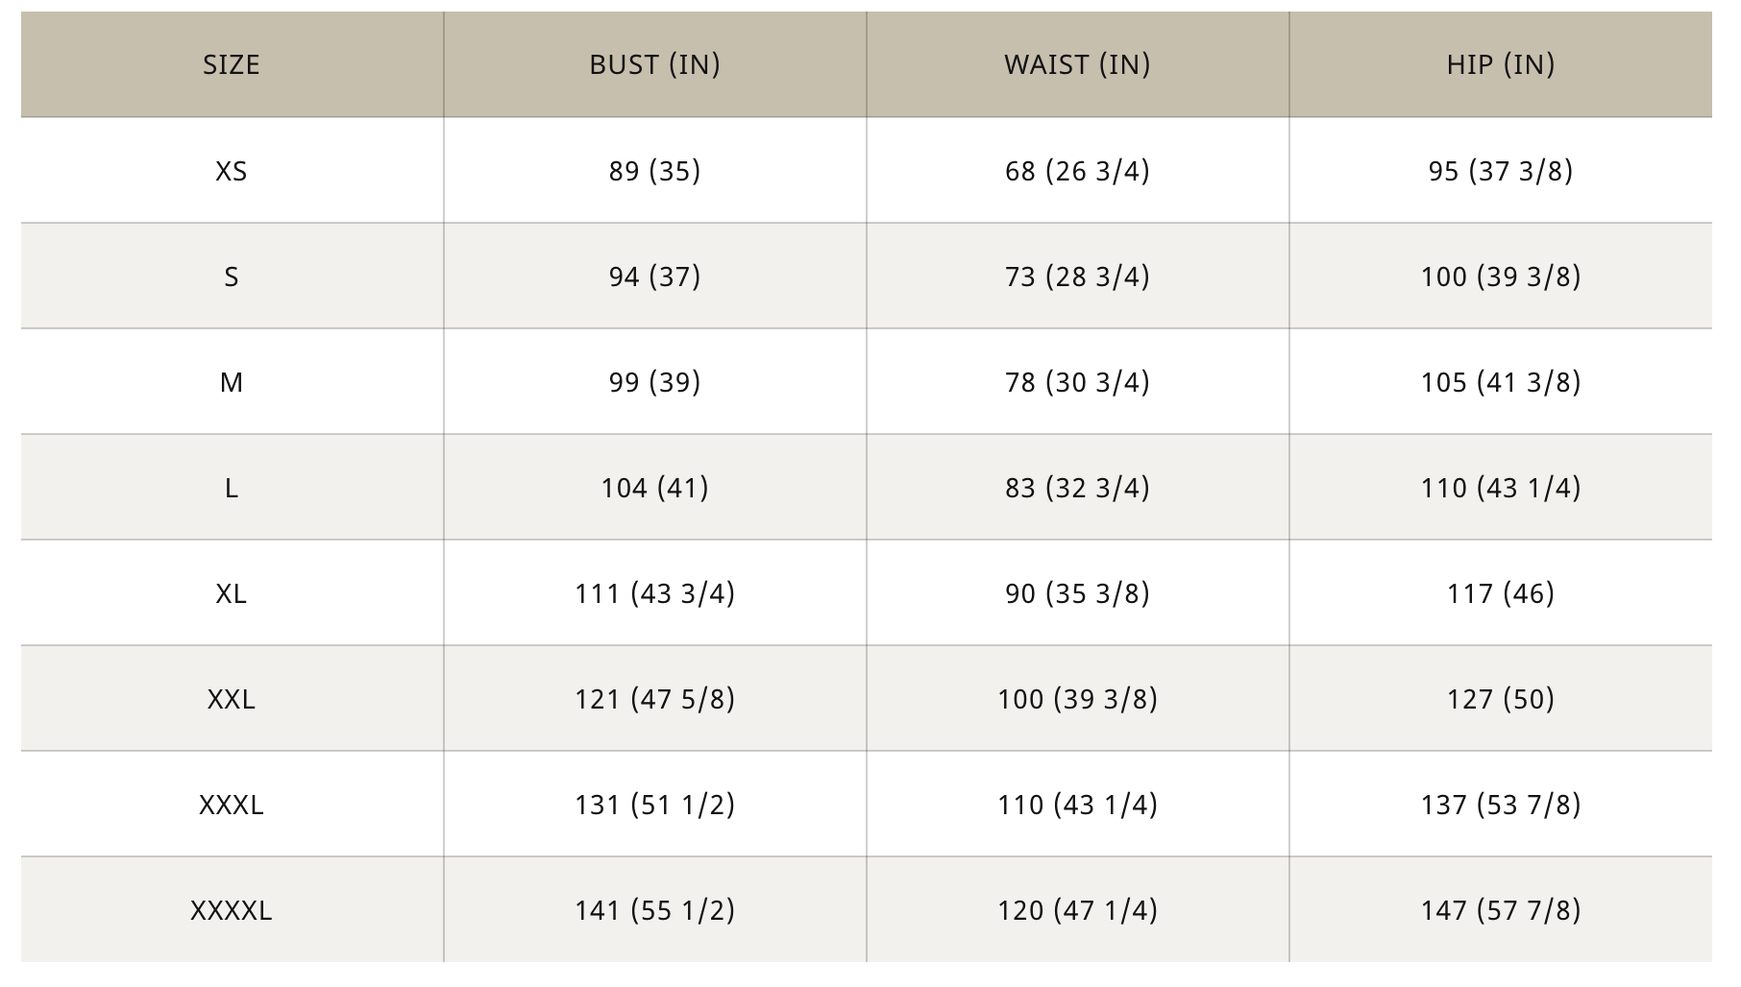Click the SIZE column header

click(x=231, y=64)
